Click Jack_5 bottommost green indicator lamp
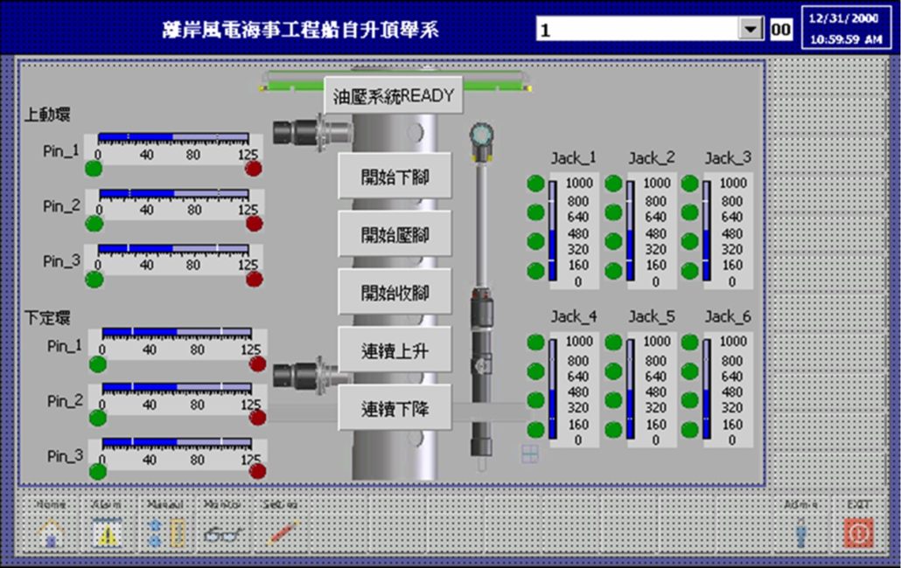901x568 pixels. pos(613,429)
